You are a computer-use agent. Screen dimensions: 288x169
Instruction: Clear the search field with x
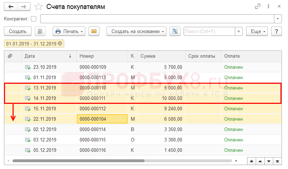click(x=239, y=32)
